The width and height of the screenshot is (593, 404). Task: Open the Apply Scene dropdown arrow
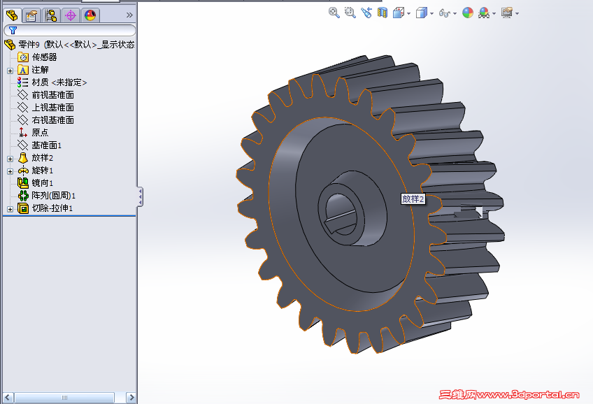(494, 13)
